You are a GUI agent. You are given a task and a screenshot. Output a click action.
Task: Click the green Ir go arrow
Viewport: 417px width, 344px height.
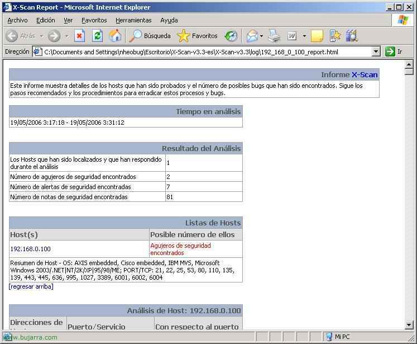390,51
